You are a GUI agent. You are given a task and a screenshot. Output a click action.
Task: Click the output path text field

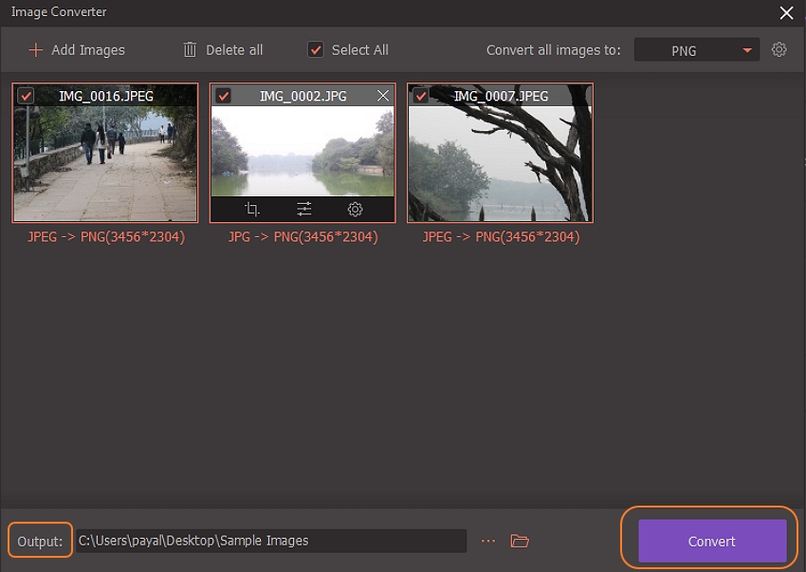(x=270, y=541)
